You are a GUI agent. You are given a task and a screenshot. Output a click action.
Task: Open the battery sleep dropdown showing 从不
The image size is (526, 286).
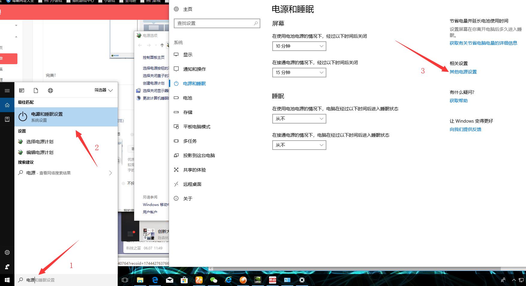298,118
